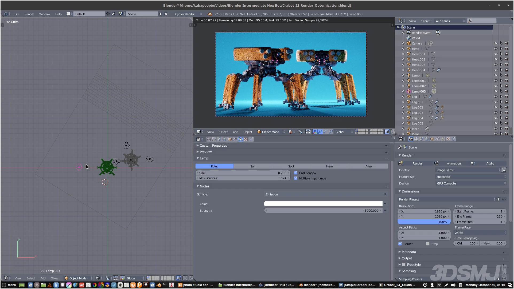The image size is (514, 289).
Task: Open the Cycles Render engine dropdown
Action: coord(188,14)
